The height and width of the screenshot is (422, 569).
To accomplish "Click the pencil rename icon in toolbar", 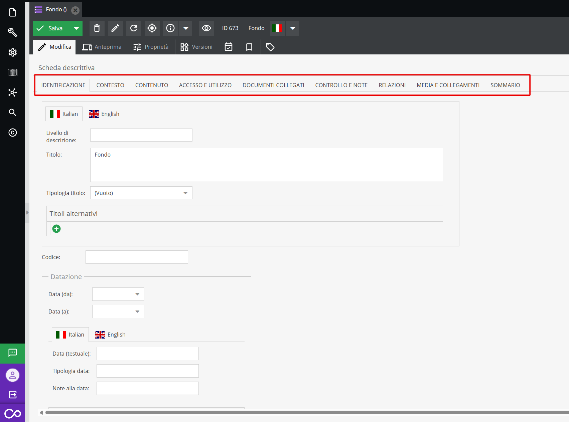I will coord(115,28).
